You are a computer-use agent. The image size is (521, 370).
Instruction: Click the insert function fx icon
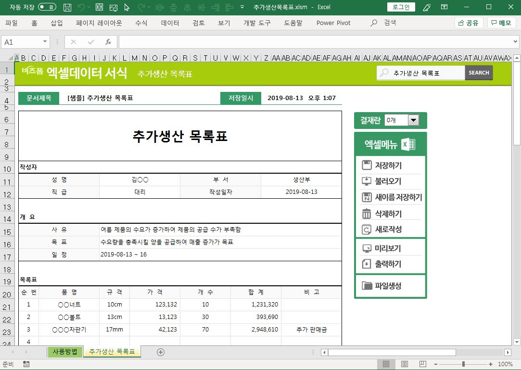[x=108, y=42]
